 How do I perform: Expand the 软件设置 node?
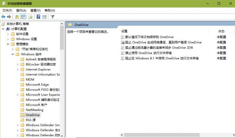pyautogui.click(x=8, y=34)
